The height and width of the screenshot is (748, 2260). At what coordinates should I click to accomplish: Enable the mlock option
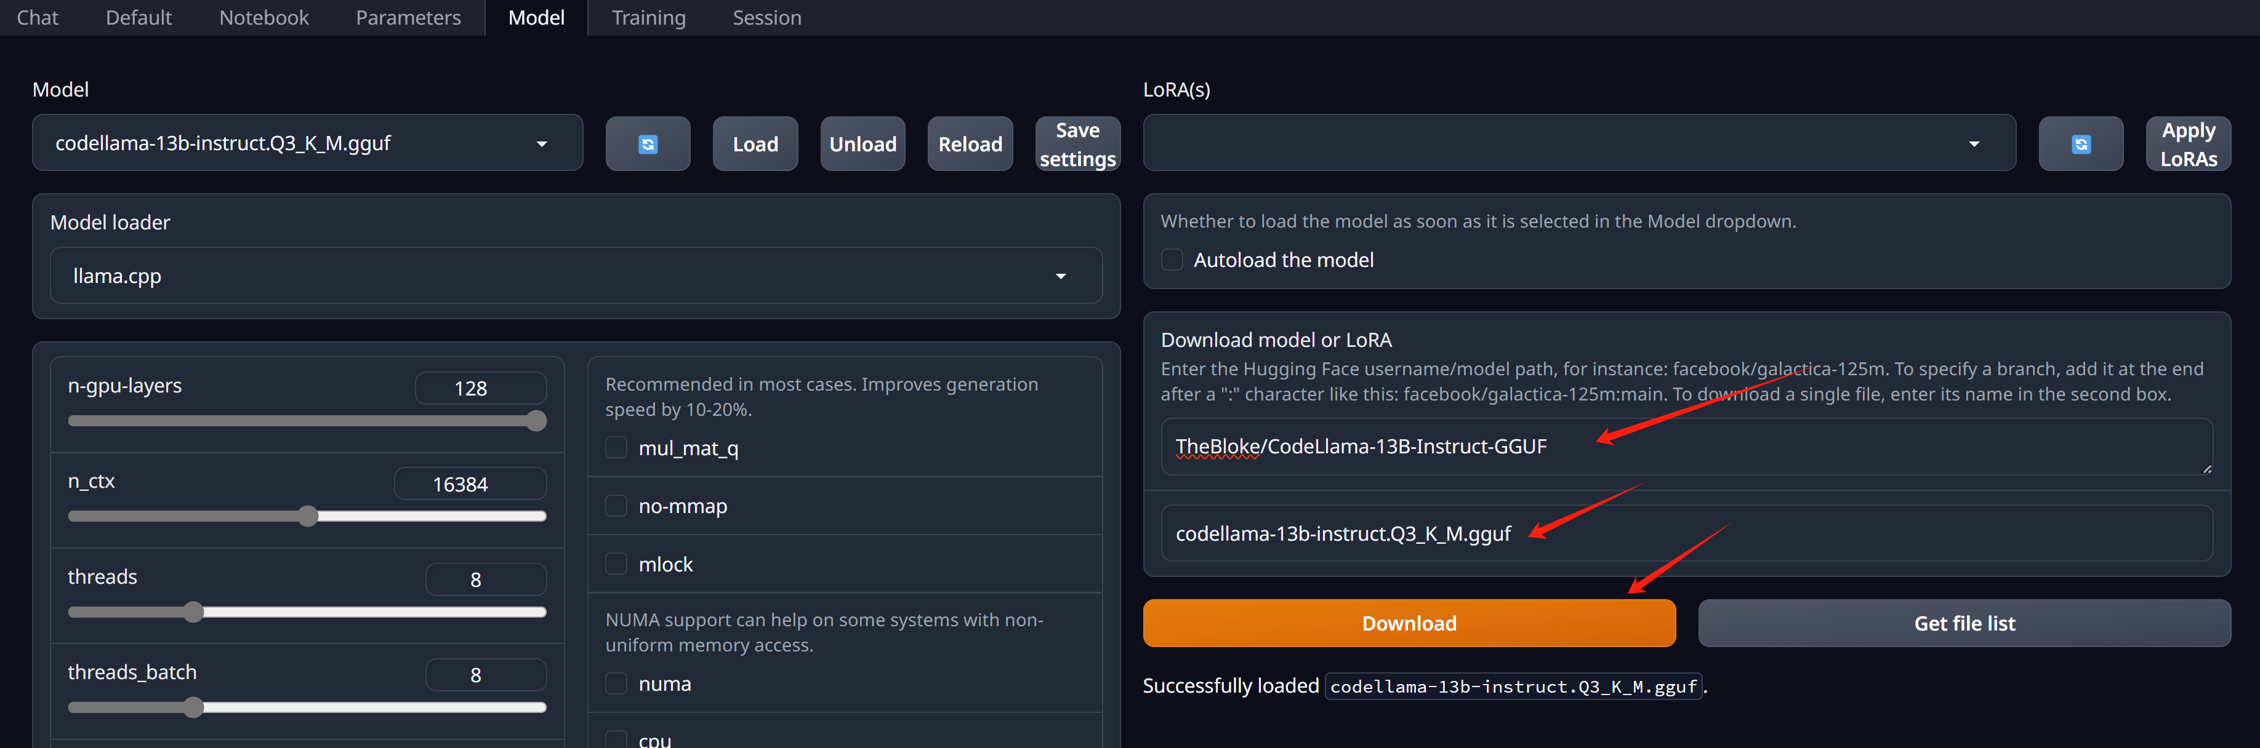pyautogui.click(x=616, y=564)
